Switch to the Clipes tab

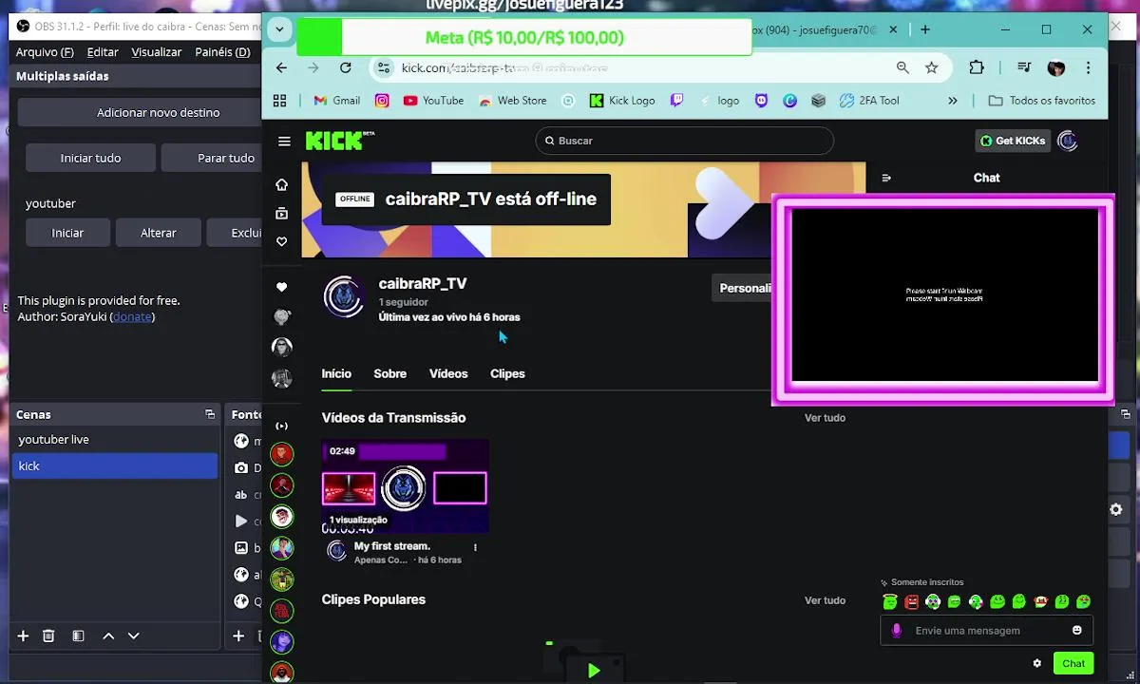pyautogui.click(x=507, y=373)
